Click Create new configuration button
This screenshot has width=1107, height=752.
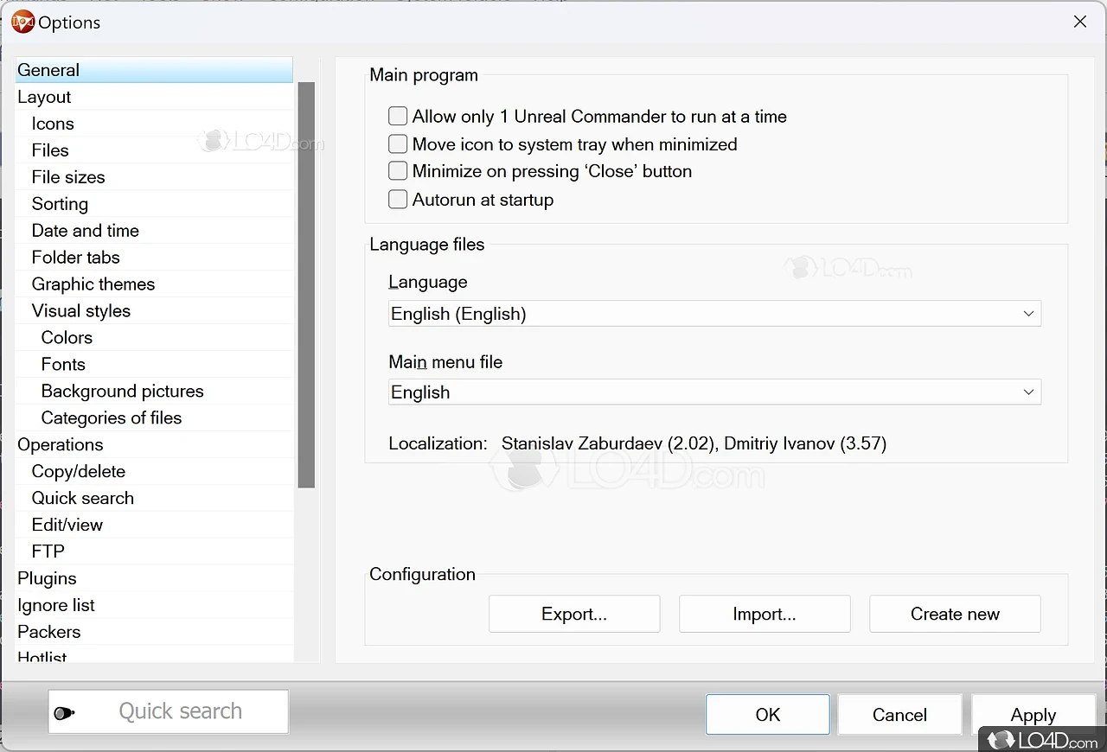point(955,614)
